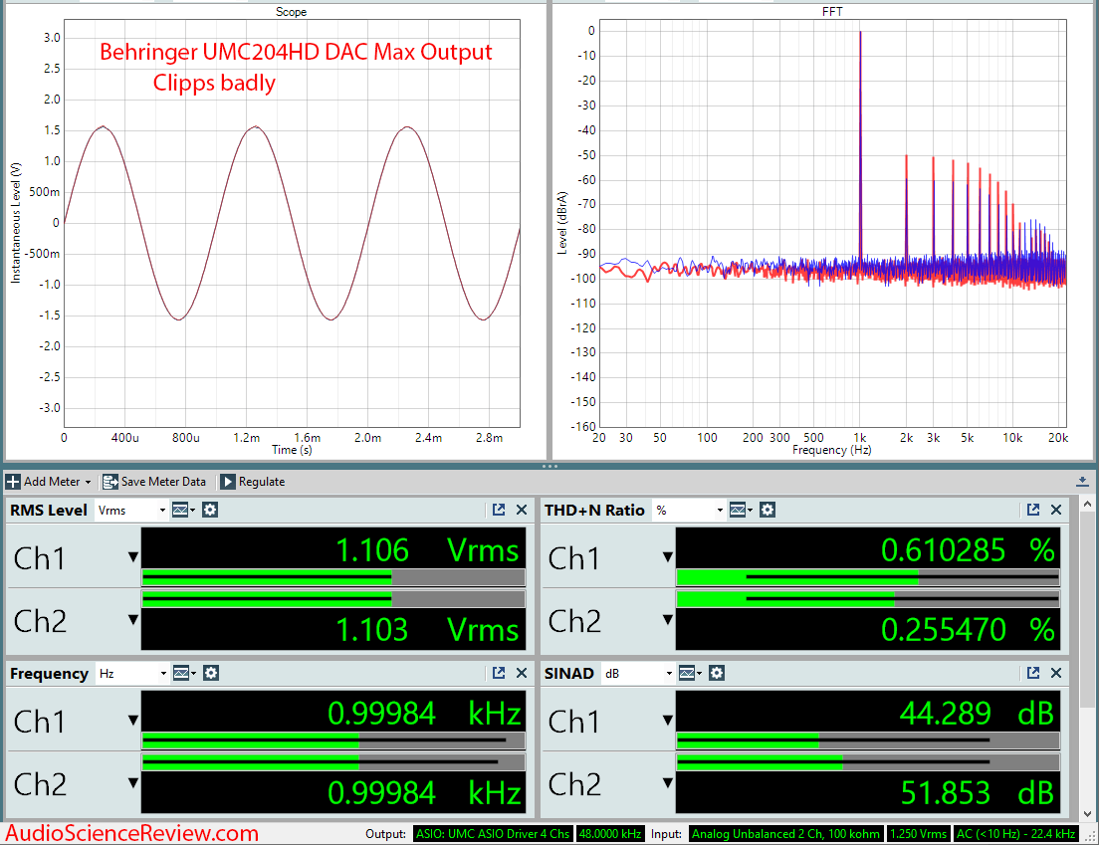Close the THD+N Ratio meter
The width and height of the screenshot is (1099, 845).
(x=1056, y=510)
